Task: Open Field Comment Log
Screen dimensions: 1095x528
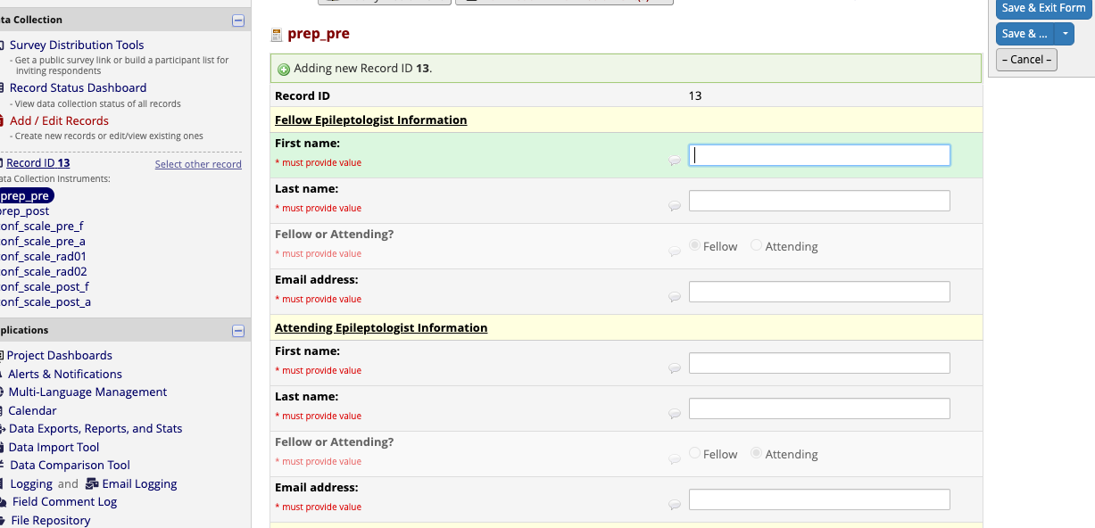Action: coord(64,501)
